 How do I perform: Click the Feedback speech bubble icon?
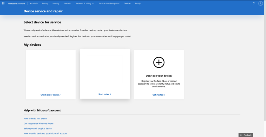tap(241, 135)
